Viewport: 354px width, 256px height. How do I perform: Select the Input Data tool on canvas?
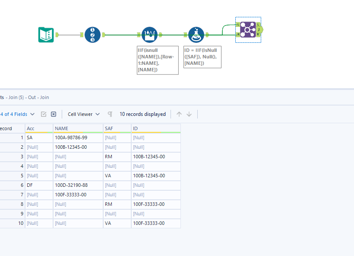pyautogui.click(x=46, y=35)
